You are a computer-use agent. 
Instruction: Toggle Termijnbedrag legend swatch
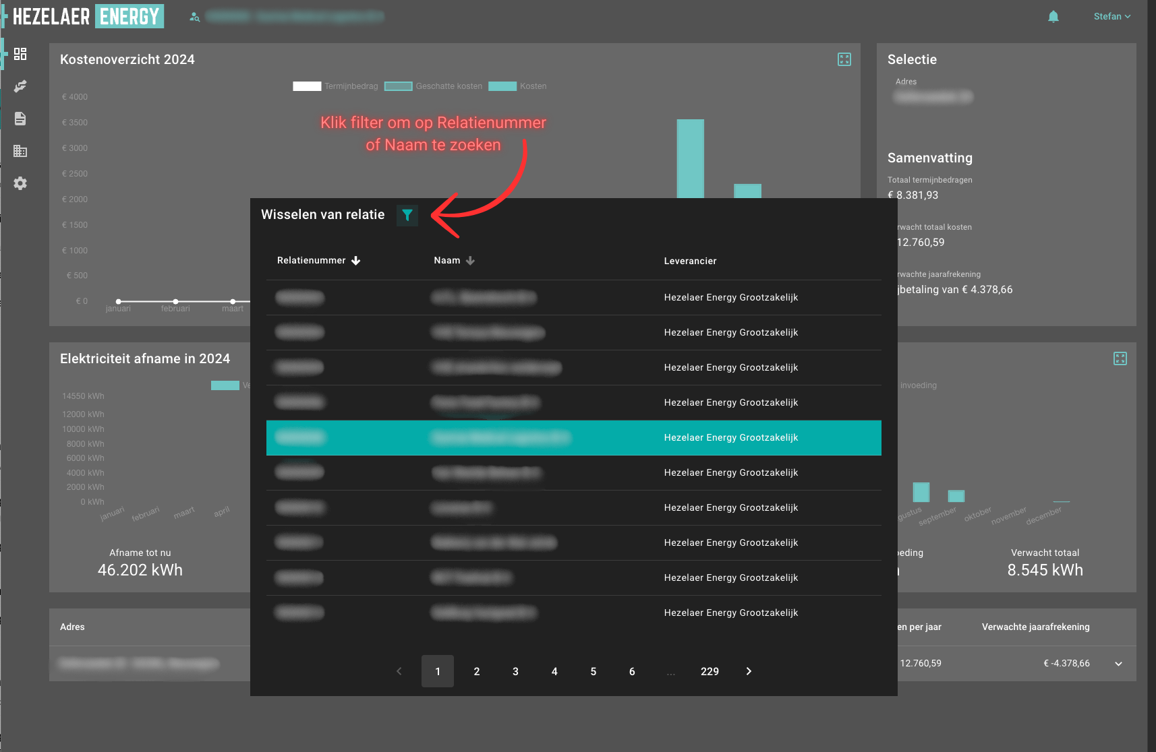tap(307, 86)
